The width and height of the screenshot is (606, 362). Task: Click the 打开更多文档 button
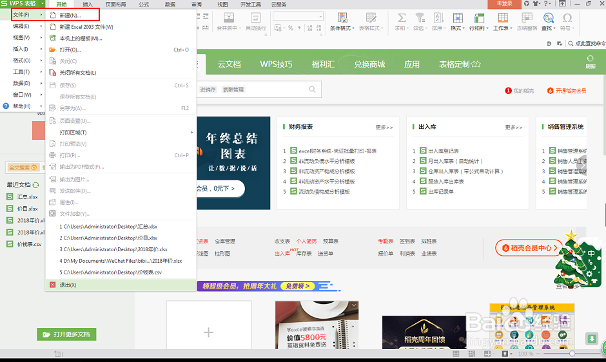[66, 334]
